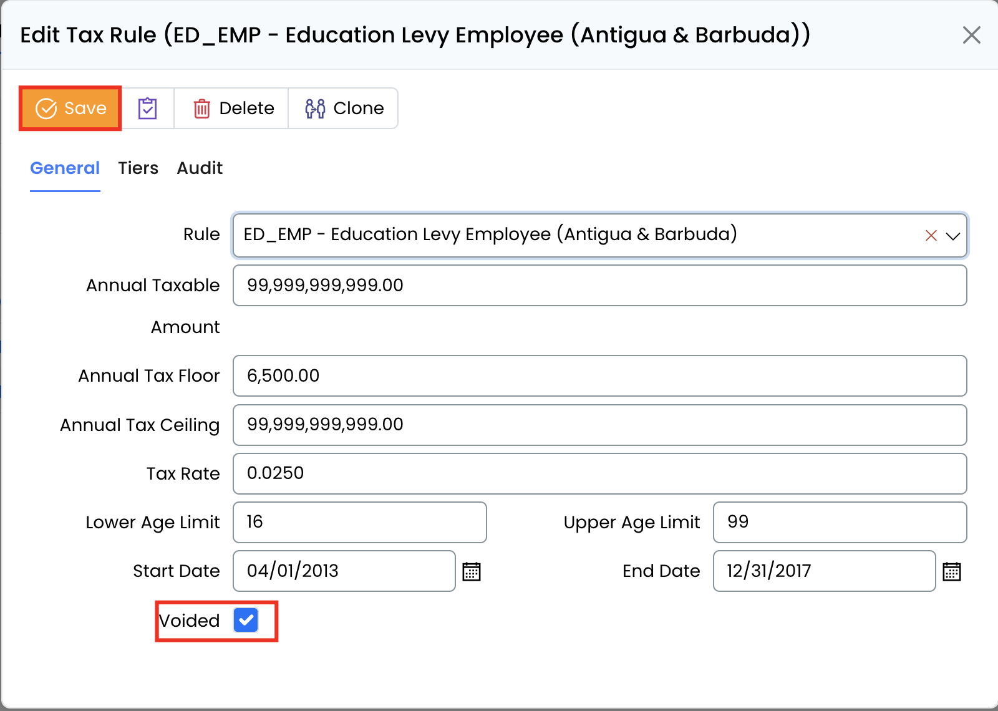This screenshot has width=998, height=711.
Task: Close the Edit Tax Rule dialog
Action: 971,35
